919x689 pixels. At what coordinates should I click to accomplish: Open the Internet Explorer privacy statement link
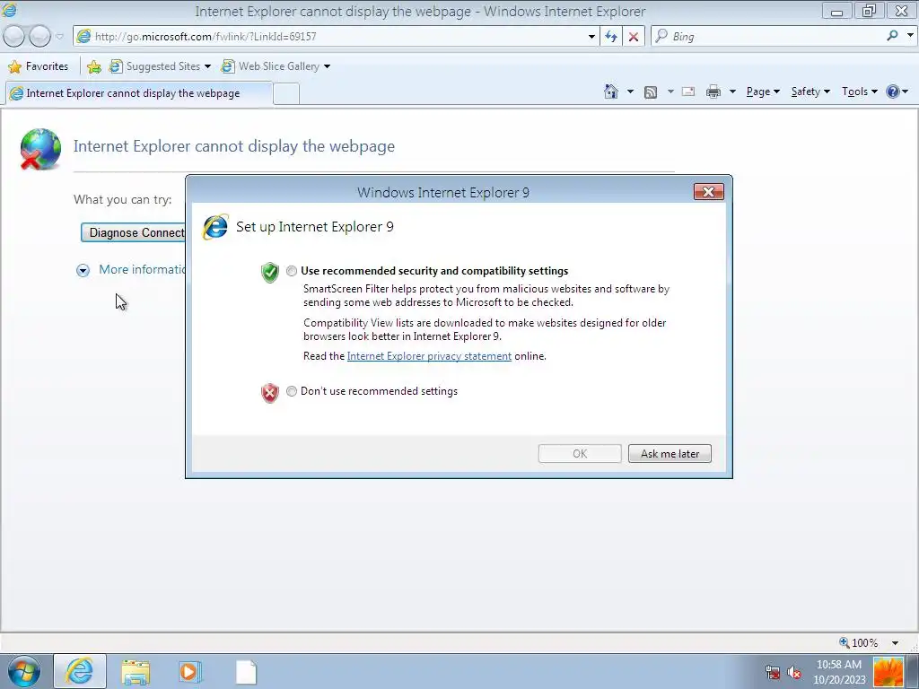[429, 356]
